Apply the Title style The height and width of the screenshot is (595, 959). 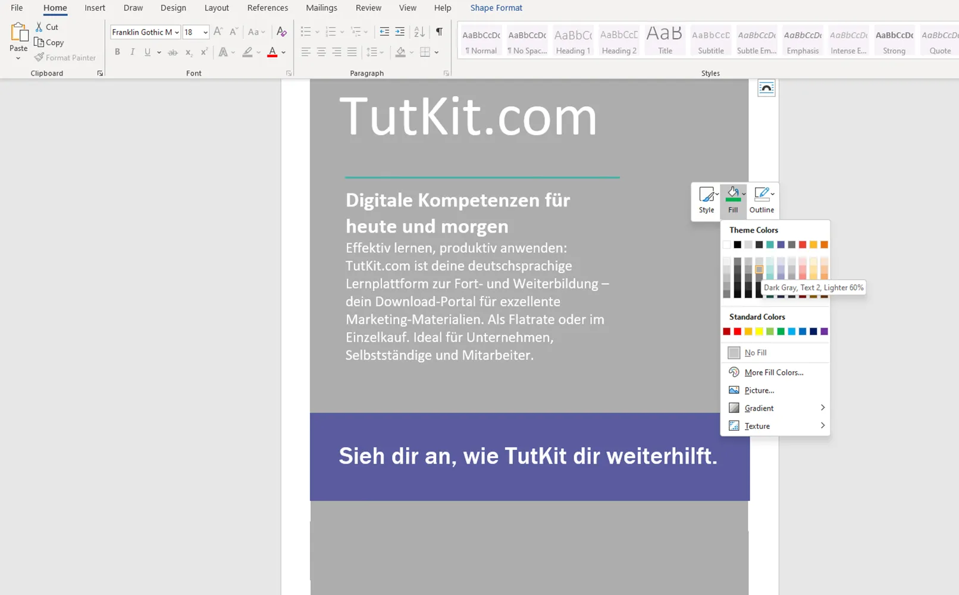(665, 41)
